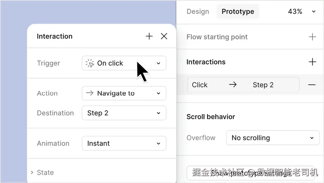
Task: Open the Animation Instant dropdown
Action: 124,143
